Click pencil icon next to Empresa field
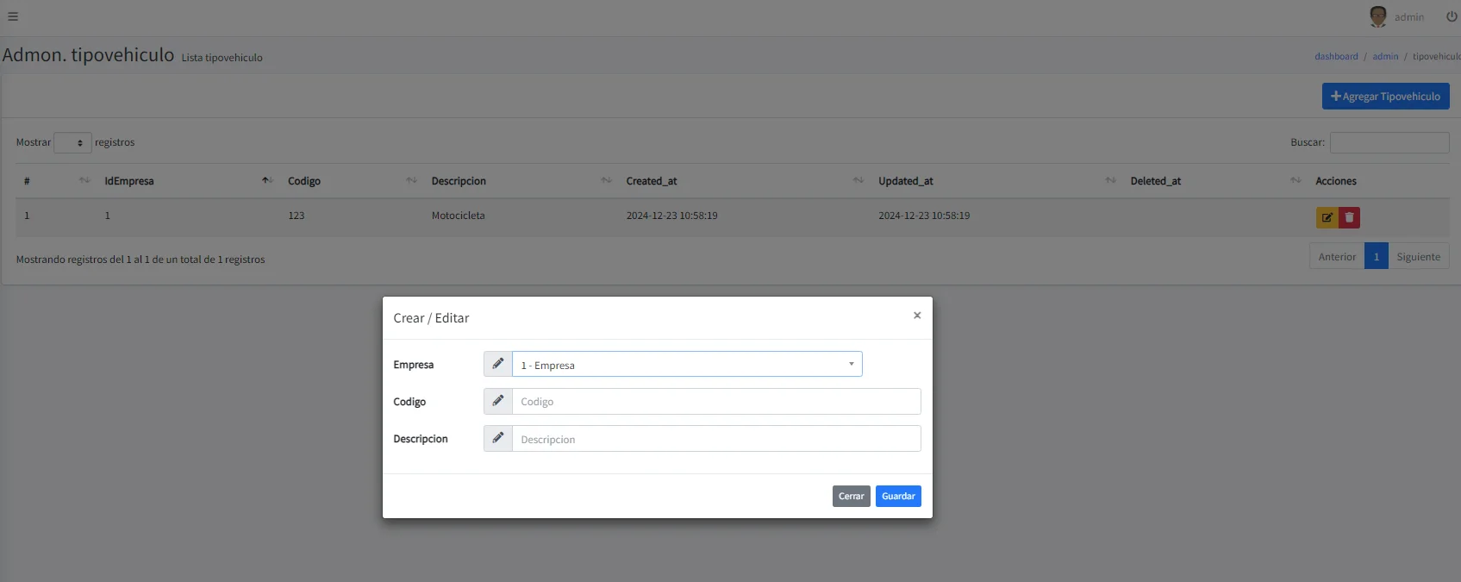The height and width of the screenshot is (582, 1461). pyautogui.click(x=498, y=364)
